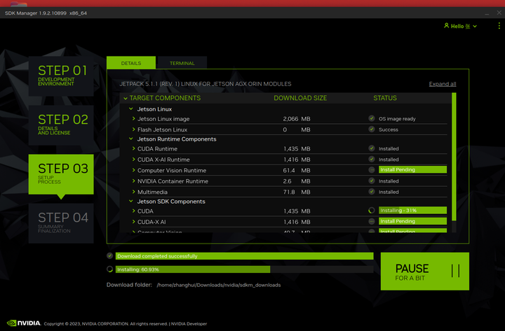Click the 61.4 MB size value
505x331 pixels.
coord(297,170)
